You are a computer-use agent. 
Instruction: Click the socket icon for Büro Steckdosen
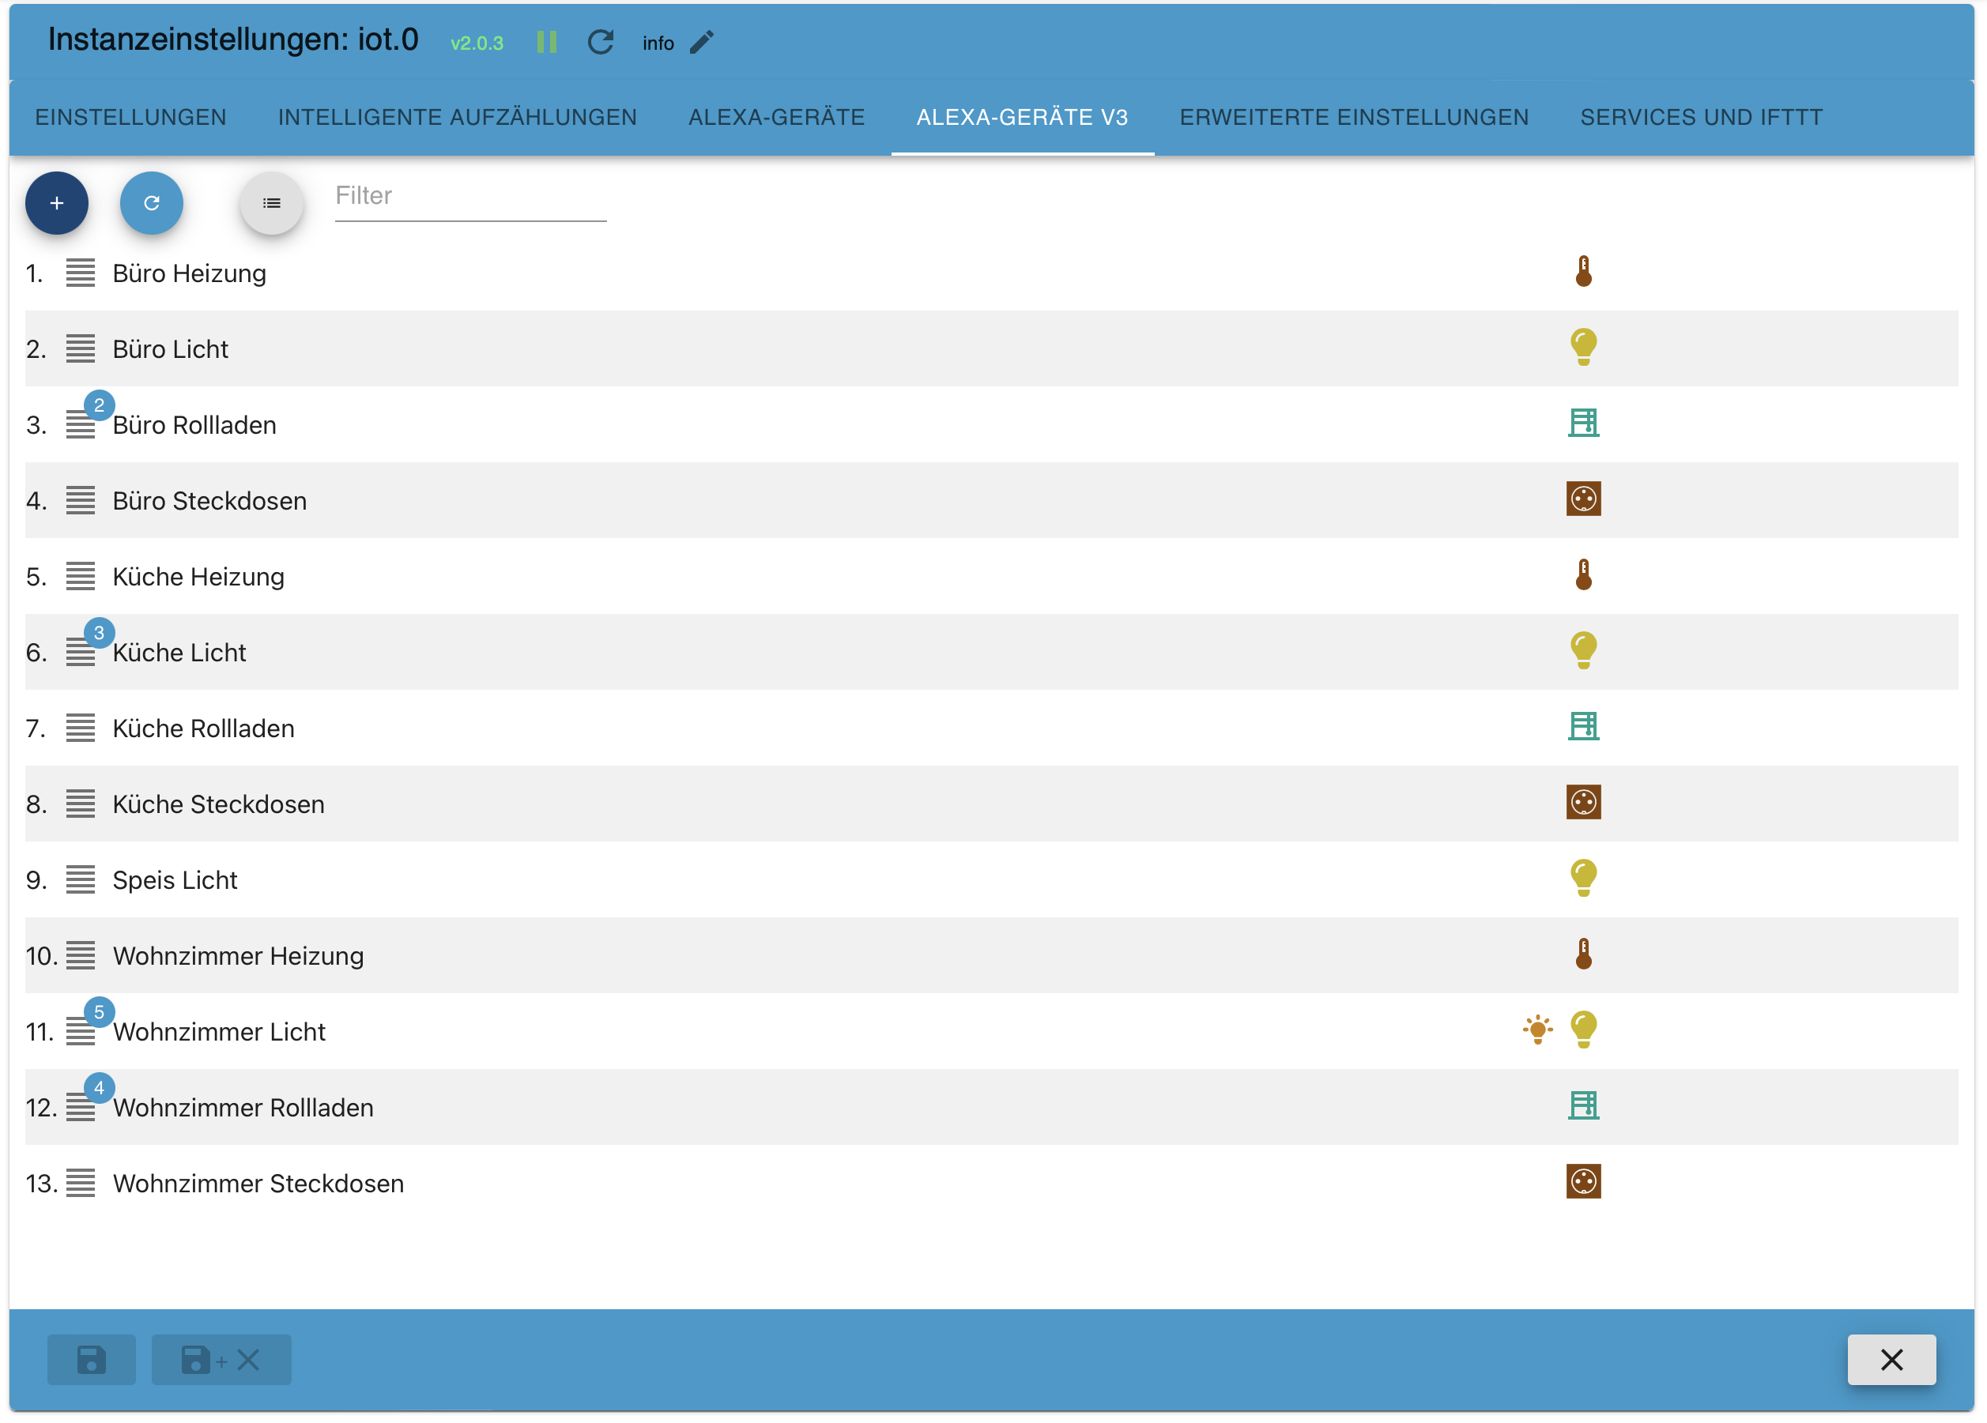[x=1584, y=499]
